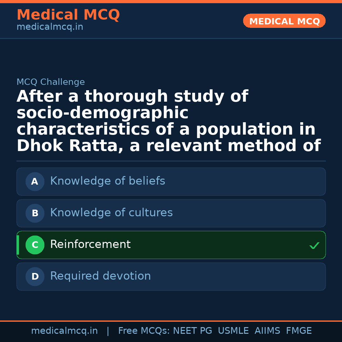Click the green letter C circle

pyautogui.click(x=35, y=245)
